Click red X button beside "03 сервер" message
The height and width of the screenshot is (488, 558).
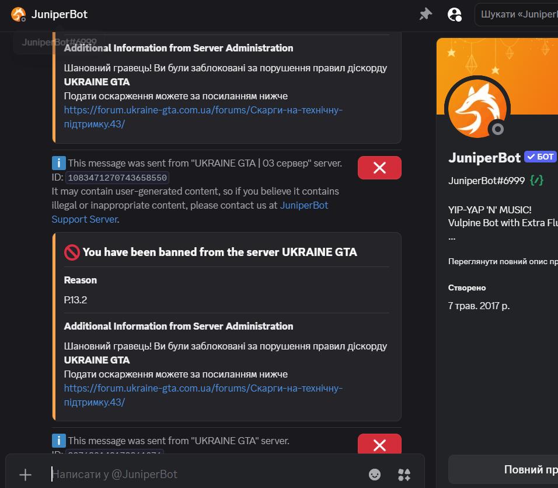coord(379,167)
